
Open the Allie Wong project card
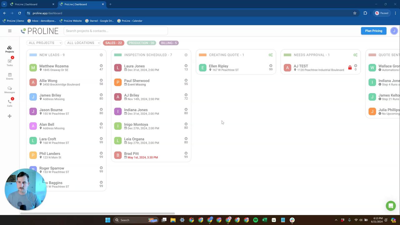(x=66, y=82)
